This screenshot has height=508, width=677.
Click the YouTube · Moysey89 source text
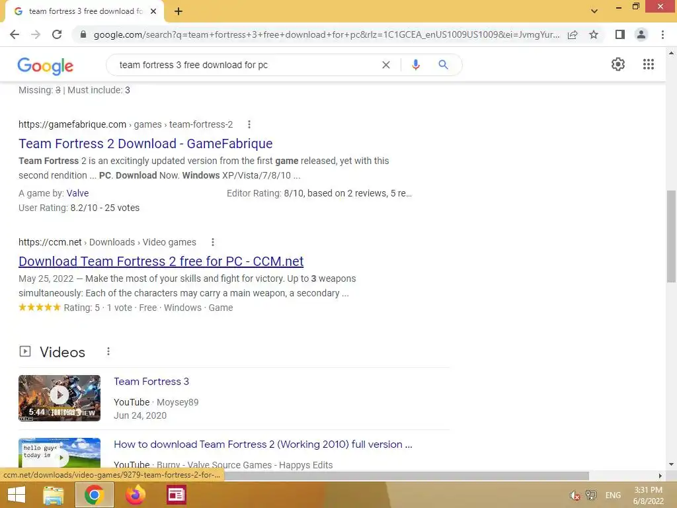(x=156, y=402)
